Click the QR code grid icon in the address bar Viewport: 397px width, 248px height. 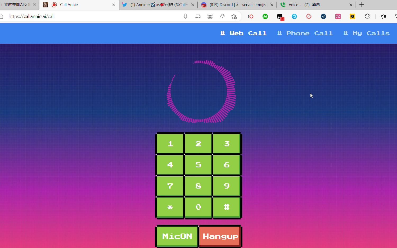pyautogui.click(x=210, y=16)
